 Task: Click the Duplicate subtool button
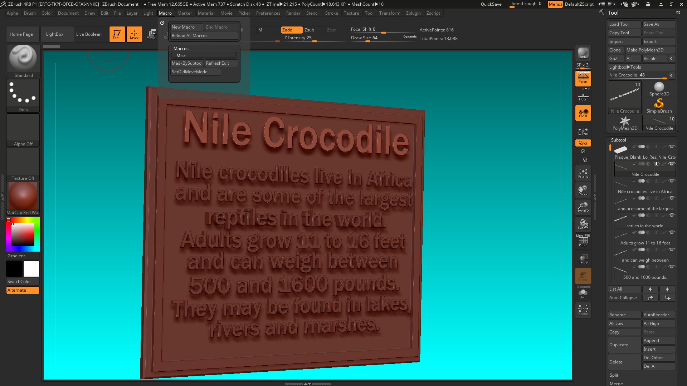click(625, 345)
